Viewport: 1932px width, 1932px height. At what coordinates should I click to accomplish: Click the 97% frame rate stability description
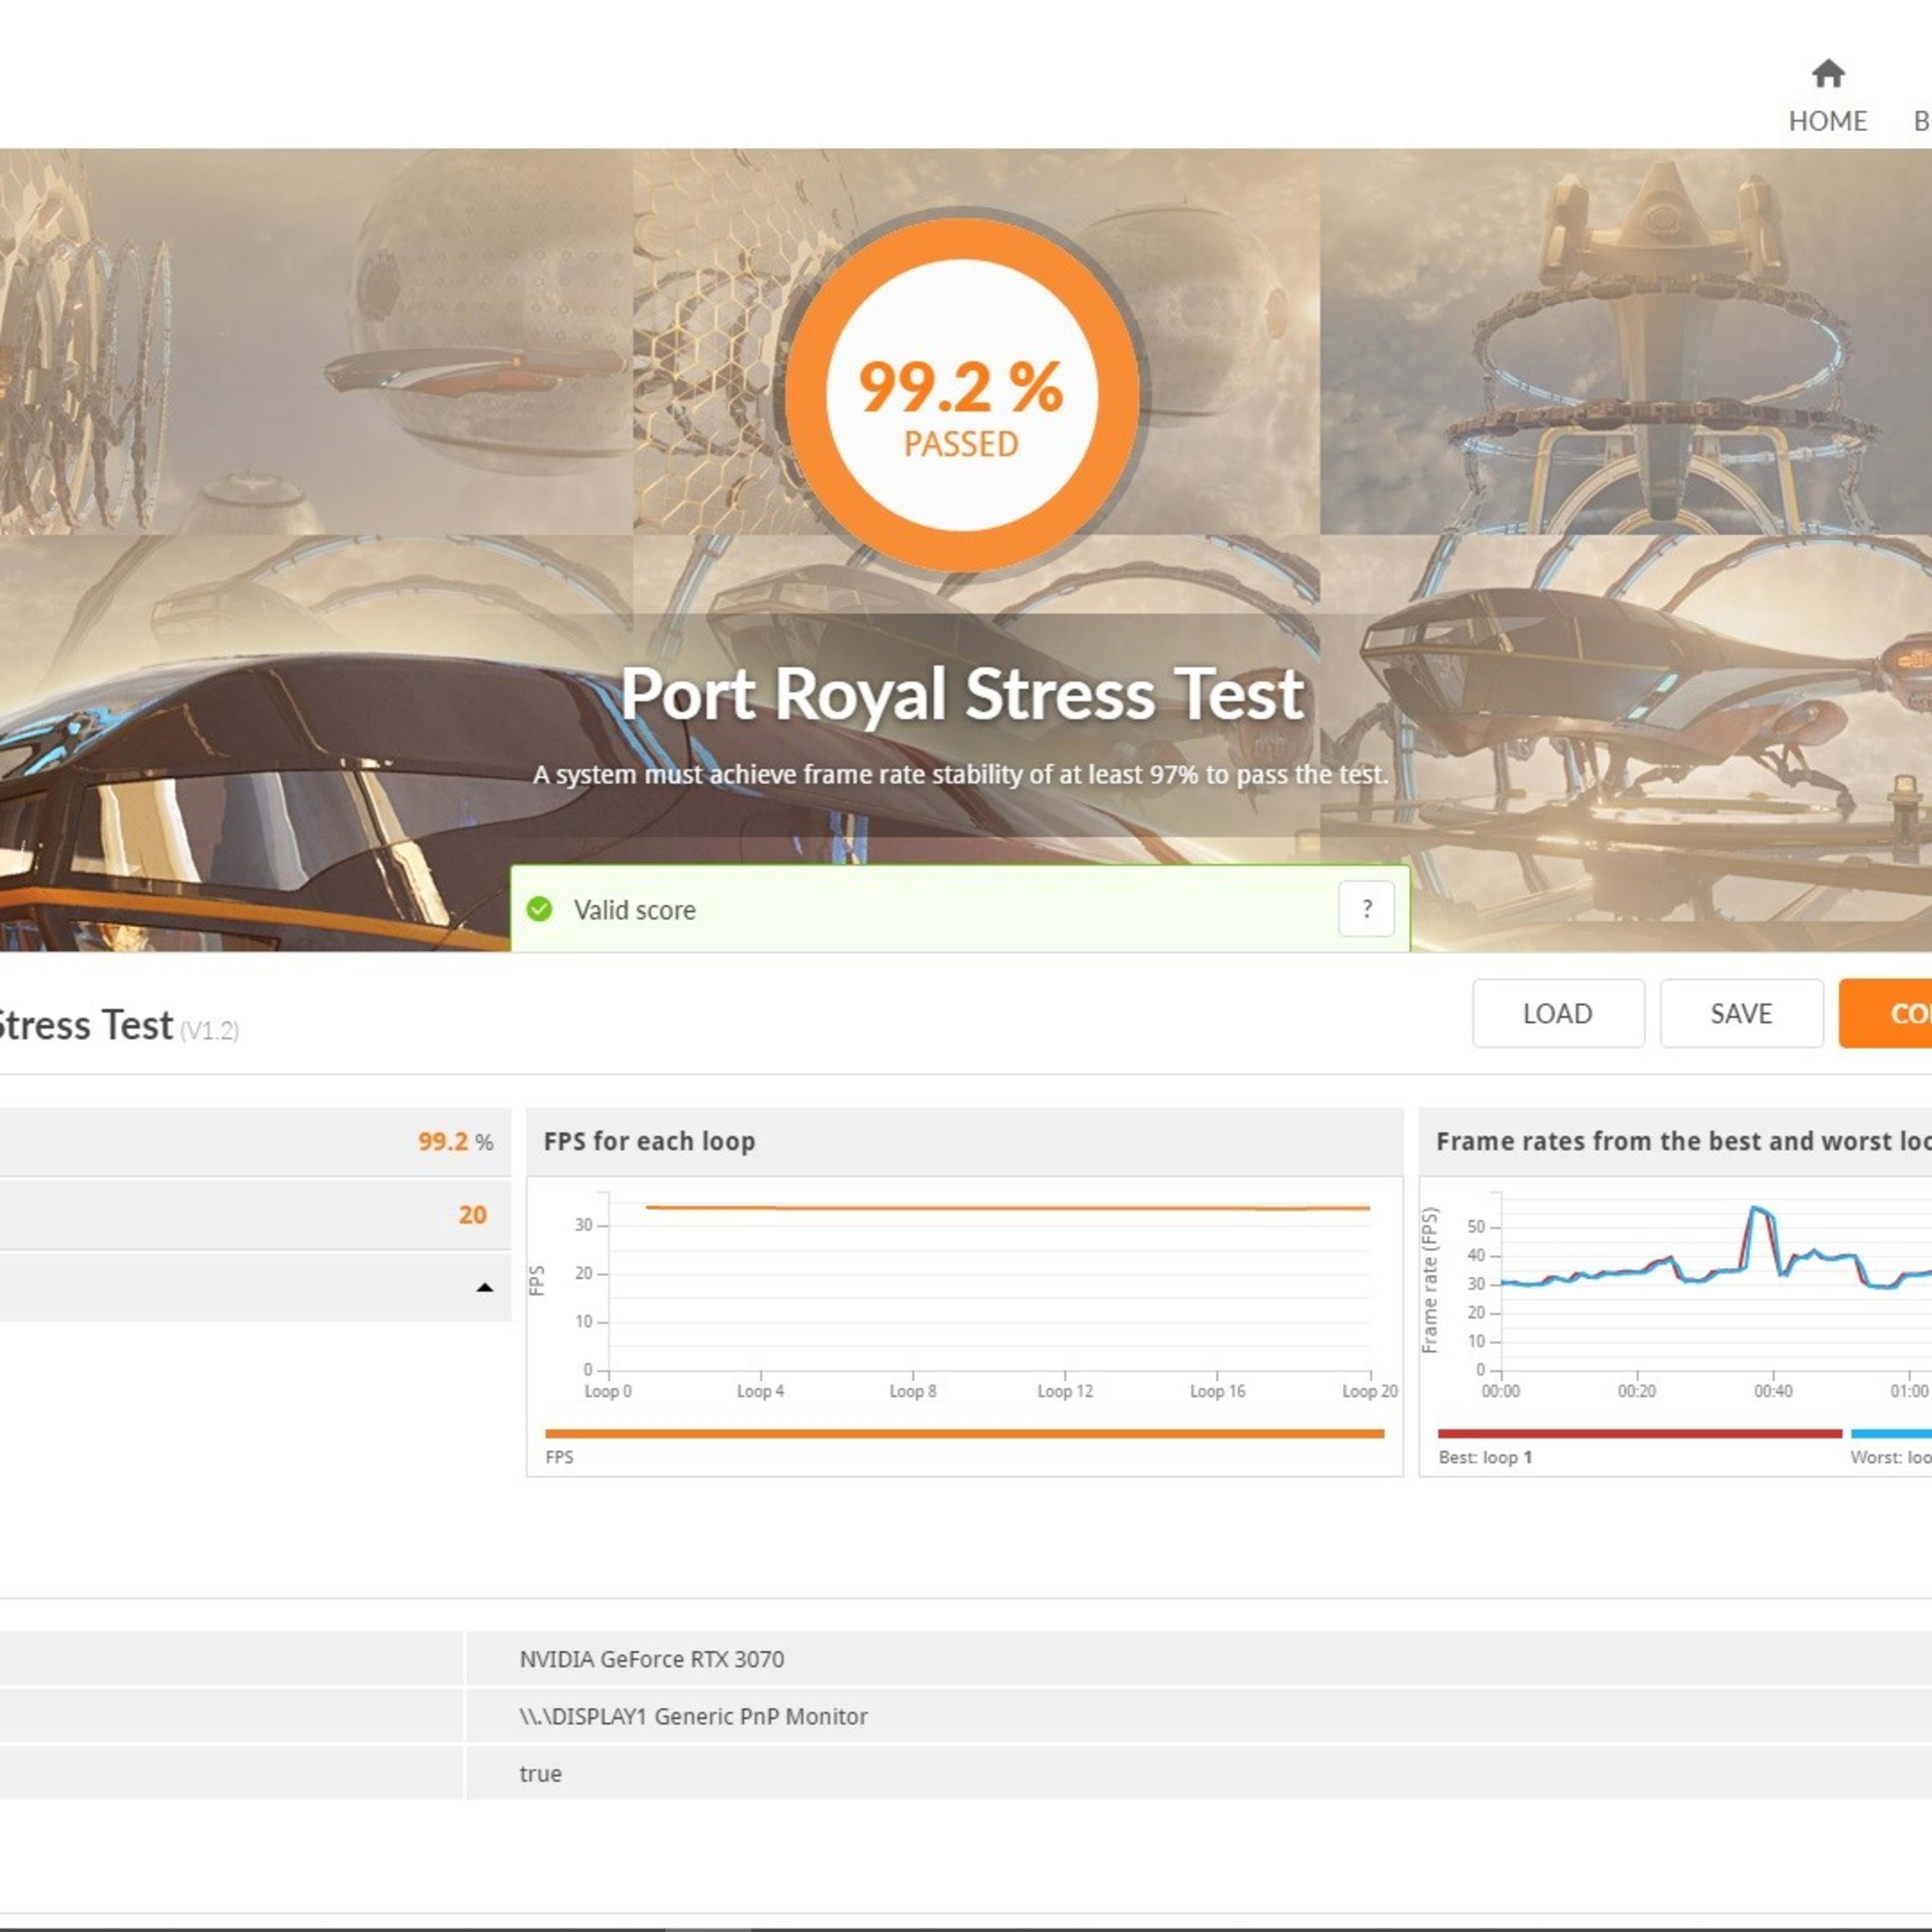pos(960,774)
